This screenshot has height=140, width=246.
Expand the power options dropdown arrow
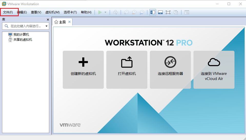[x=105, y=12]
